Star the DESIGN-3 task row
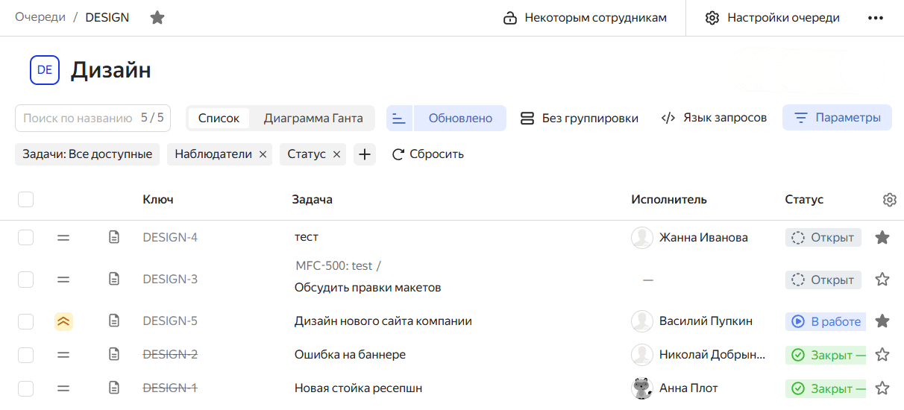Image resolution: width=904 pixels, height=410 pixels. pos(882,280)
